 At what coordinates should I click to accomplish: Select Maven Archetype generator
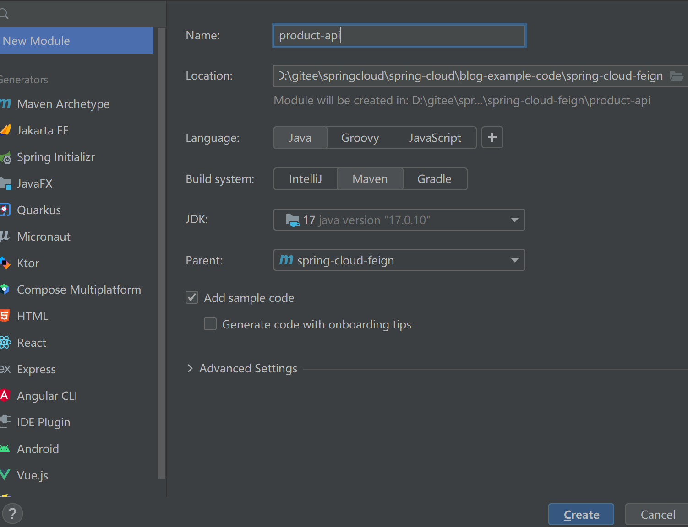coord(76,104)
